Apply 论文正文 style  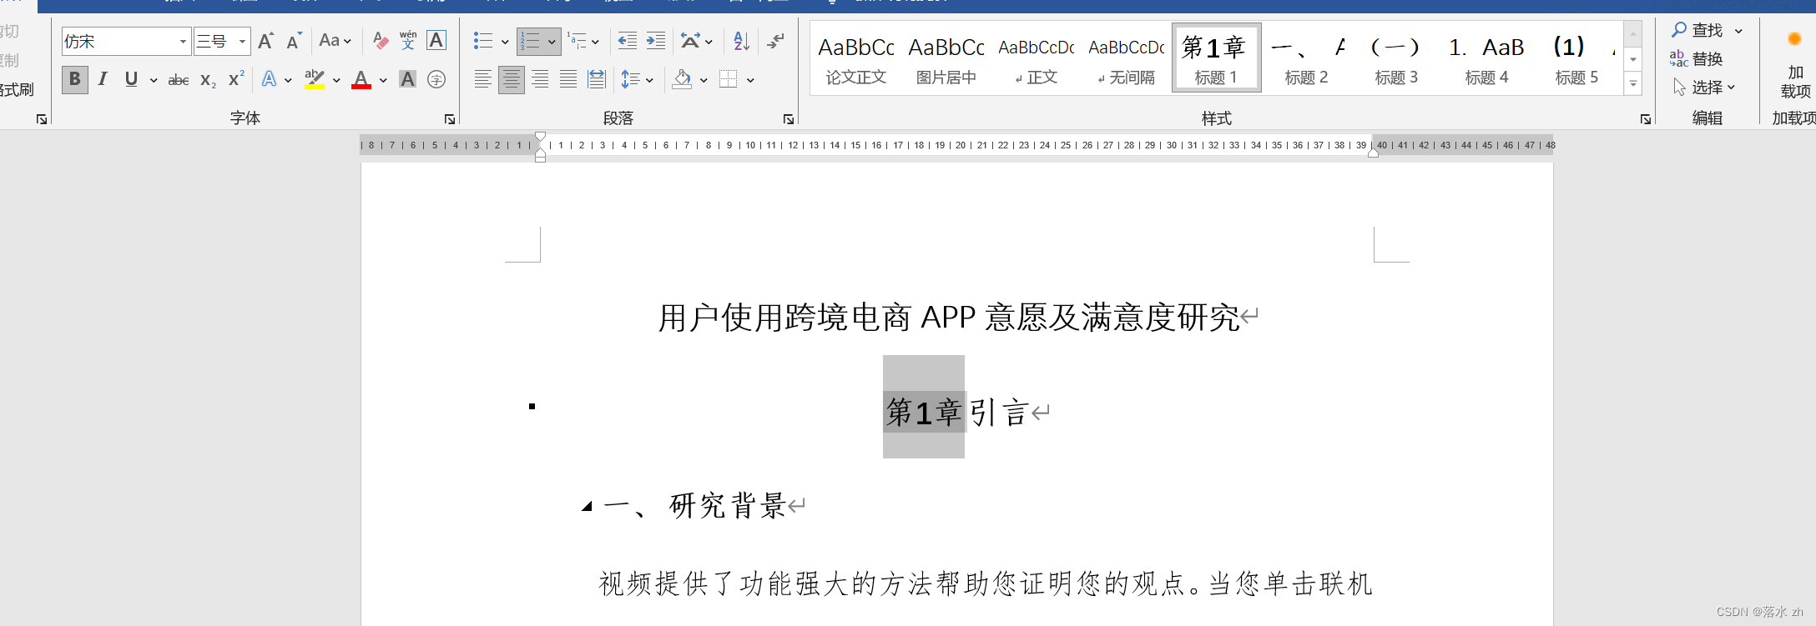[856, 58]
